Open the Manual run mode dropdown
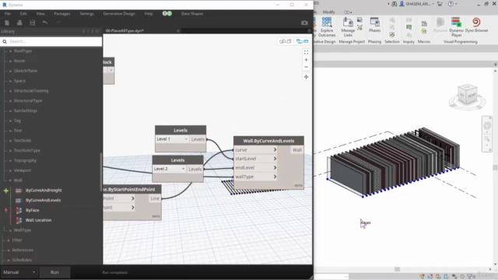Screen dimensions: 498x280 (19, 272)
